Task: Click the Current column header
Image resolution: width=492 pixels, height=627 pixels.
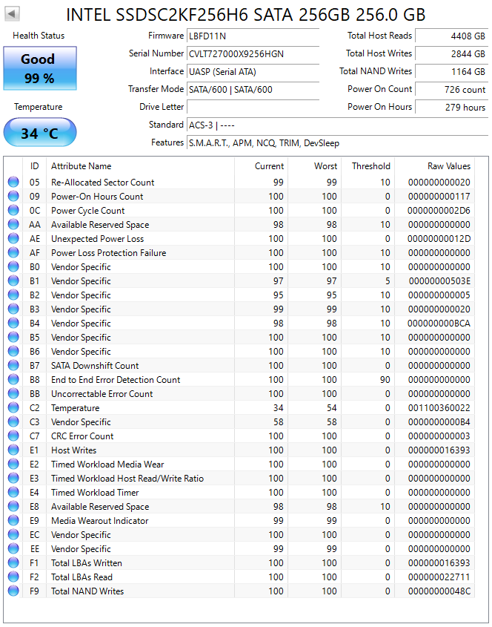Action: tap(261, 166)
